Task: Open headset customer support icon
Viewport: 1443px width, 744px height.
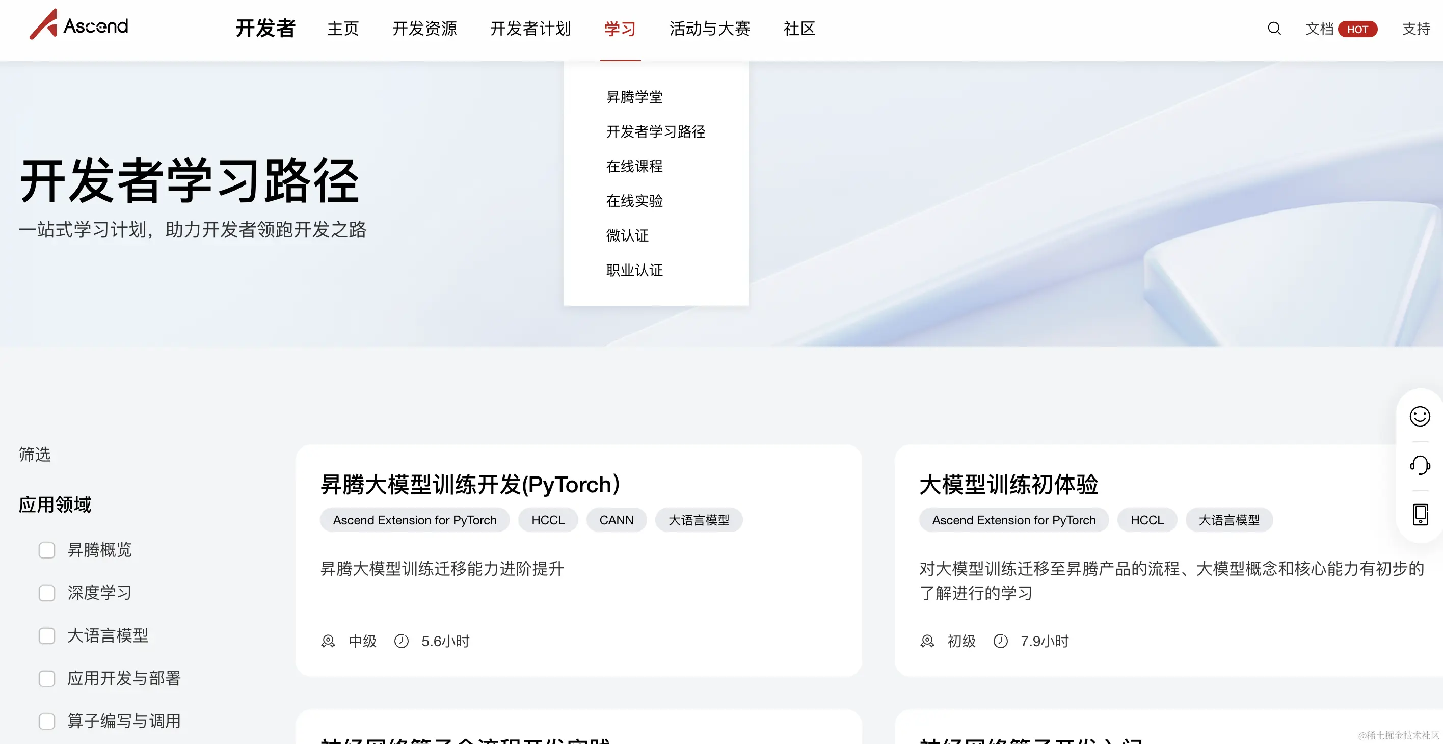Action: [1420, 465]
